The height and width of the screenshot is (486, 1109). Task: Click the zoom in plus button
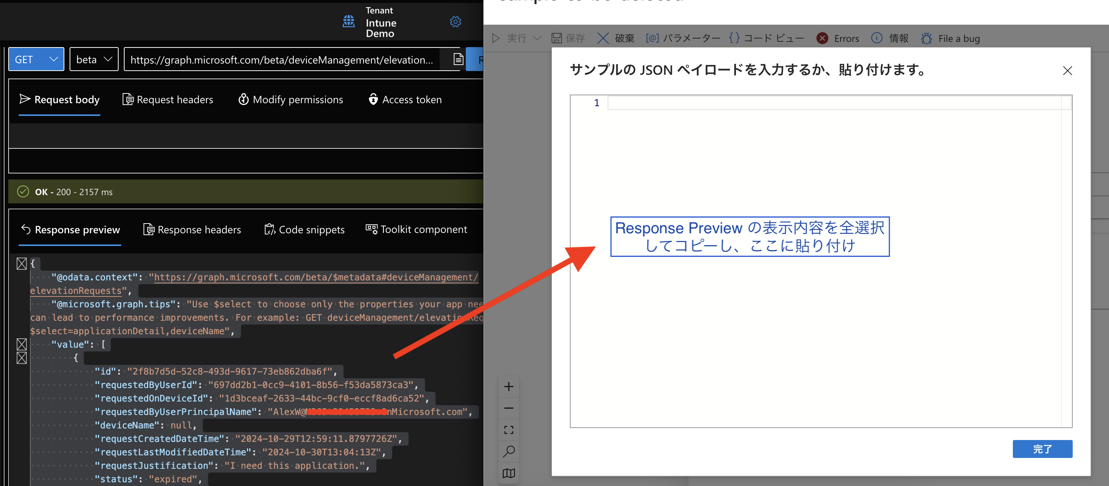pos(508,387)
